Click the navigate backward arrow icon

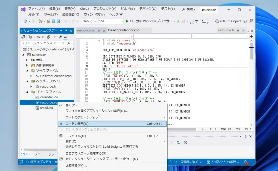[x=25, y=21]
